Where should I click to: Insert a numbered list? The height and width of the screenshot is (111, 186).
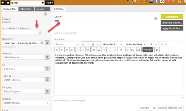tap(83, 50)
